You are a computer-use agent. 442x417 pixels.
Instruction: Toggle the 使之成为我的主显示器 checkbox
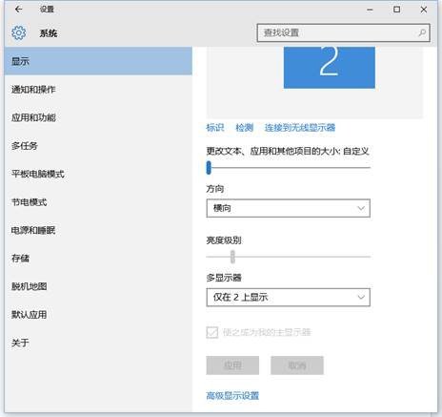point(212,332)
